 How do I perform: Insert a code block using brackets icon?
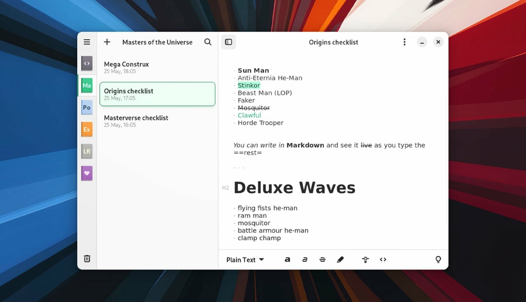383,260
